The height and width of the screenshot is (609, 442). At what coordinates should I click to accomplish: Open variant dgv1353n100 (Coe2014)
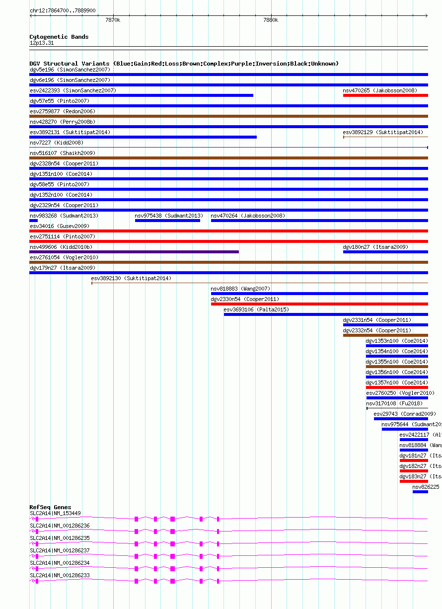(397, 341)
